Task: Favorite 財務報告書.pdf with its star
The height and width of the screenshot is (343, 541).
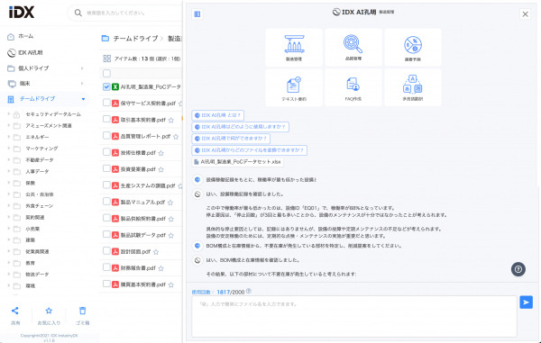Action: (x=161, y=268)
